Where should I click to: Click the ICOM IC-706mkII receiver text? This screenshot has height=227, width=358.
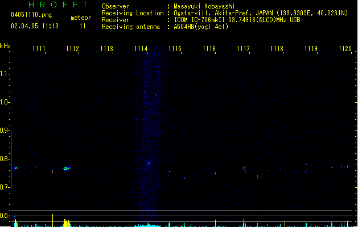(x=237, y=20)
